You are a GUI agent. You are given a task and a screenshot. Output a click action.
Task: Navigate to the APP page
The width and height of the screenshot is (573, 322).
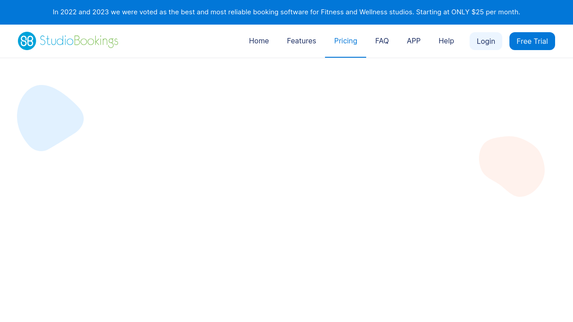[x=414, y=41]
